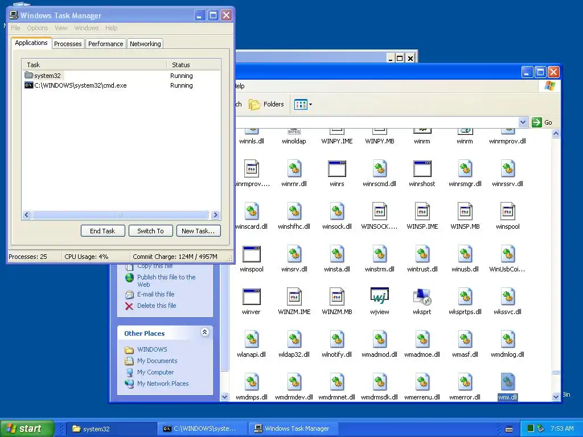Select the winrs application icon
The height and width of the screenshot is (437, 583).
(337, 168)
